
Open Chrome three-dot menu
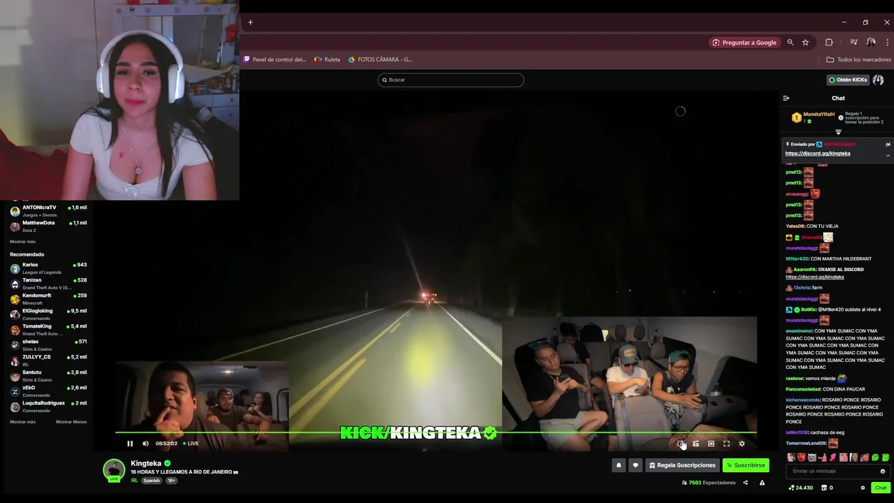[x=887, y=43]
